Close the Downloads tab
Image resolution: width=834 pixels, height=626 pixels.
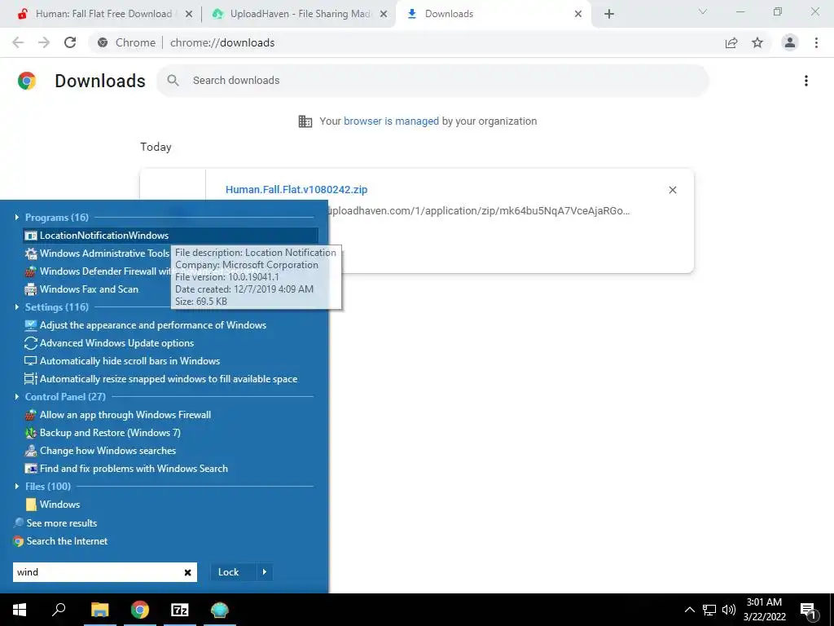(x=578, y=14)
